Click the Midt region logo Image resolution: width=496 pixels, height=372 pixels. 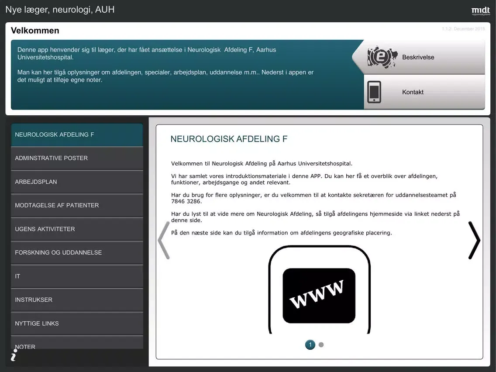coord(480,11)
